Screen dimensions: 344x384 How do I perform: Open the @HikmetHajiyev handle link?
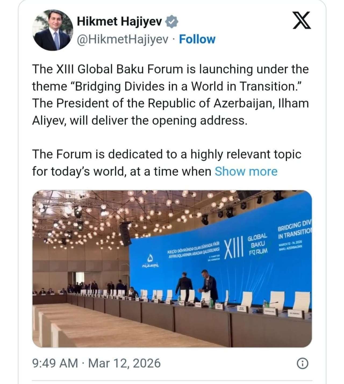[x=123, y=39]
